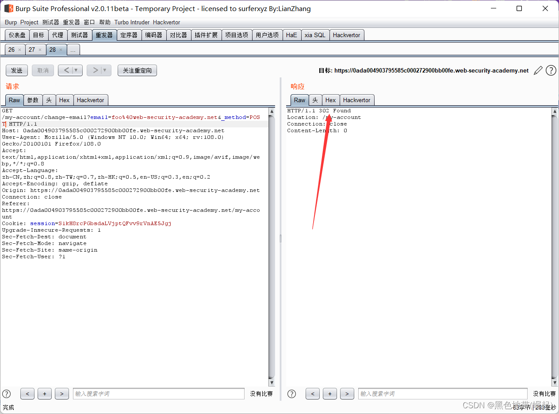Click the follow redirection (关注重定向) button
Image resolution: width=559 pixels, height=414 pixels.
click(x=137, y=70)
